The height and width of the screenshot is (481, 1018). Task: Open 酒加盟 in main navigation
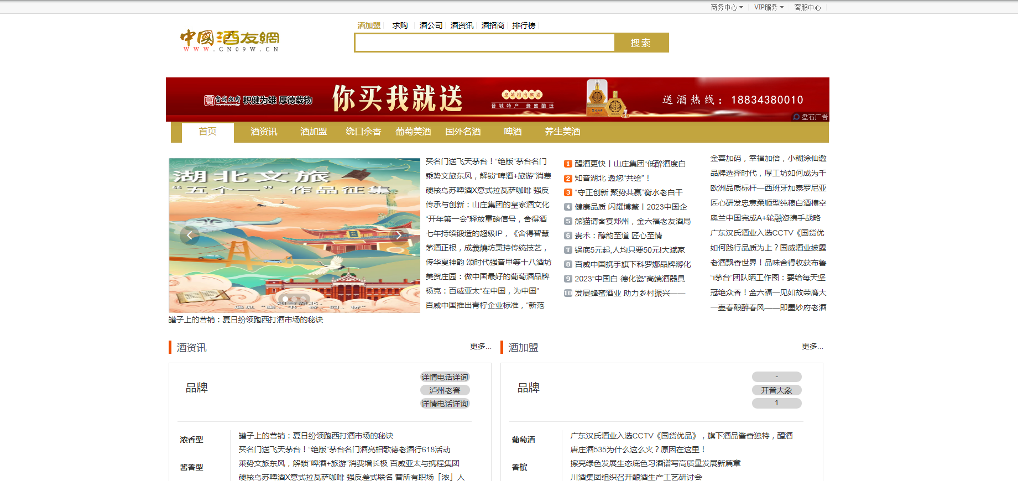click(314, 132)
